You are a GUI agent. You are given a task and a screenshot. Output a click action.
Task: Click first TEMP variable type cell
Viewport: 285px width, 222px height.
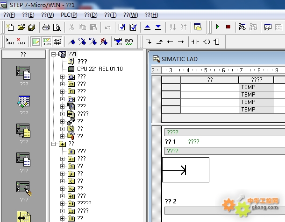click(256, 87)
